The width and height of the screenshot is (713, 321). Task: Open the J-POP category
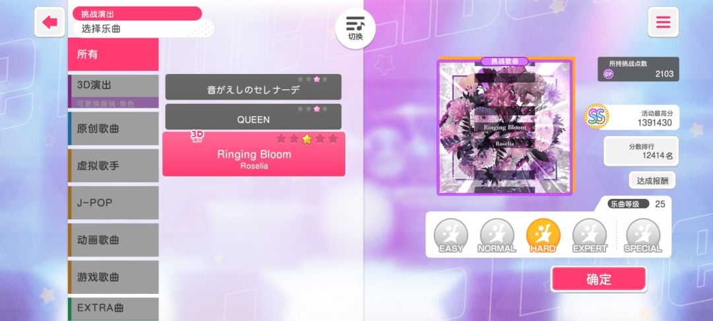pos(114,203)
